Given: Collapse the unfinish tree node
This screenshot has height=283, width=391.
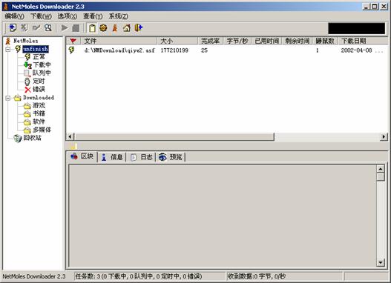Looking at the screenshot, I should click(x=8, y=49).
